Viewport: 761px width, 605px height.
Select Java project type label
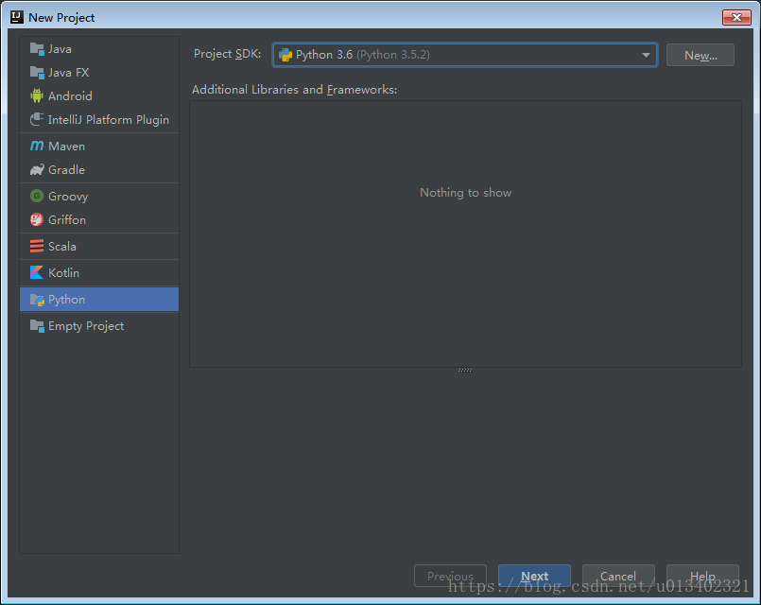(x=60, y=49)
